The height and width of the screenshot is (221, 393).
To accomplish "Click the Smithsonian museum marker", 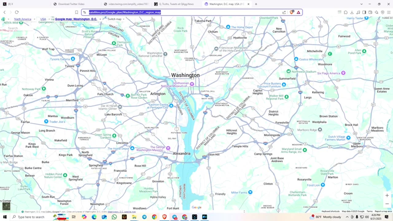I will pos(192,84).
